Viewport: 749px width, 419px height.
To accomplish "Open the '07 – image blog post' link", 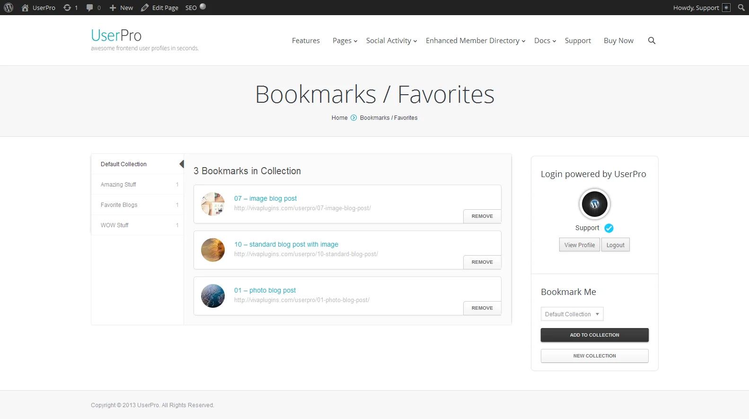I will [265, 198].
